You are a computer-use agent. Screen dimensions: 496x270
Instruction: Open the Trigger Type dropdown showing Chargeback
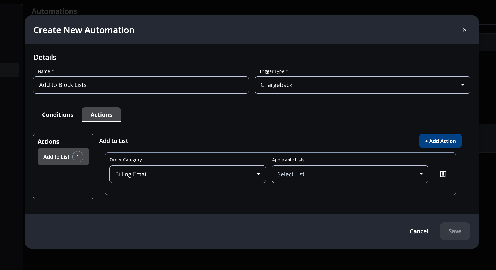[x=362, y=85]
